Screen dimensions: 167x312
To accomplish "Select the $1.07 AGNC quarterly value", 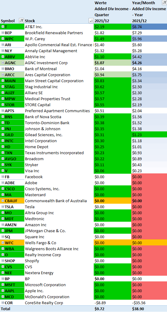I will coord(112,63).
